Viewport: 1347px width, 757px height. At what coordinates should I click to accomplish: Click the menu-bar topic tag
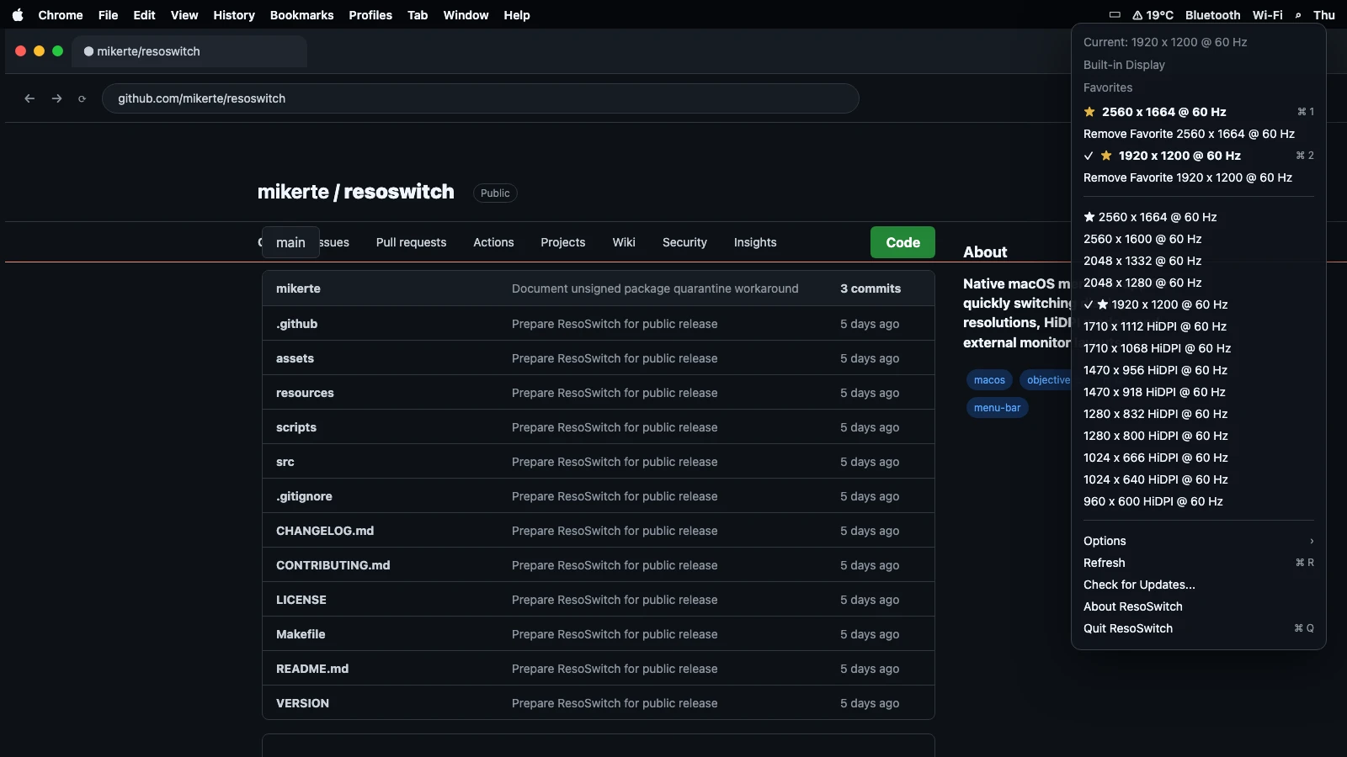click(x=997, y=408)
